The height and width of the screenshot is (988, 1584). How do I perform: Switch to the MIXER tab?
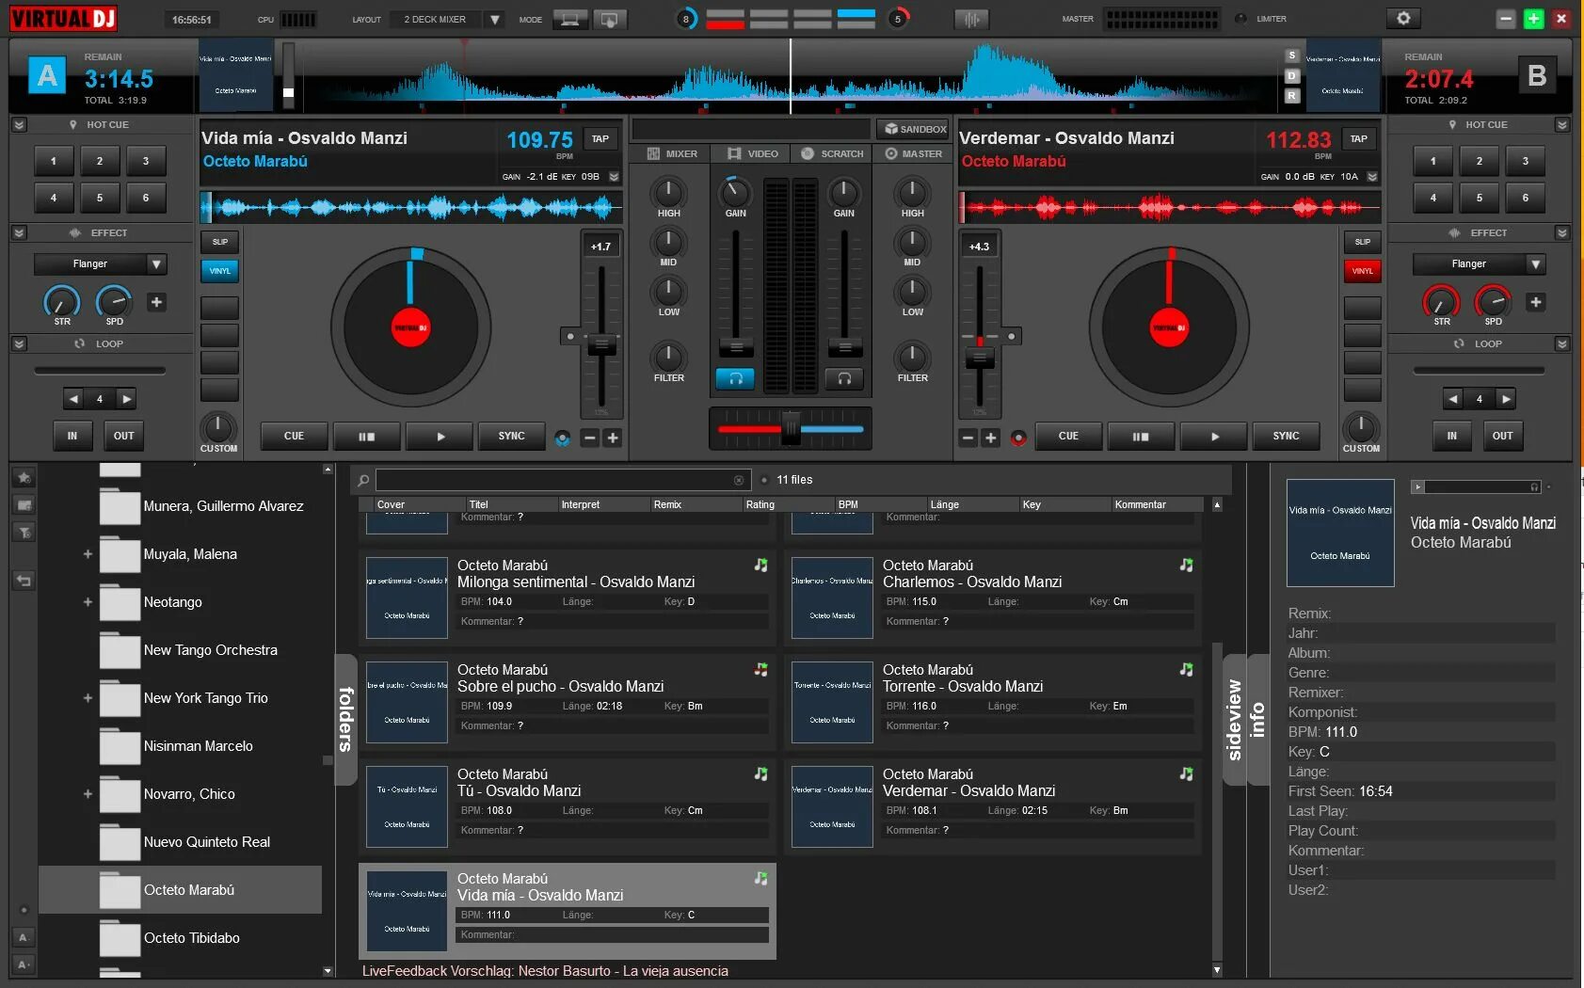coord(672,153)
